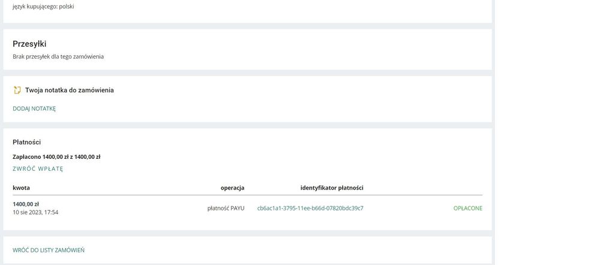Click the OPŁACONE payment status
Viewport: 598px width, 265px height.
coord(467,209)
